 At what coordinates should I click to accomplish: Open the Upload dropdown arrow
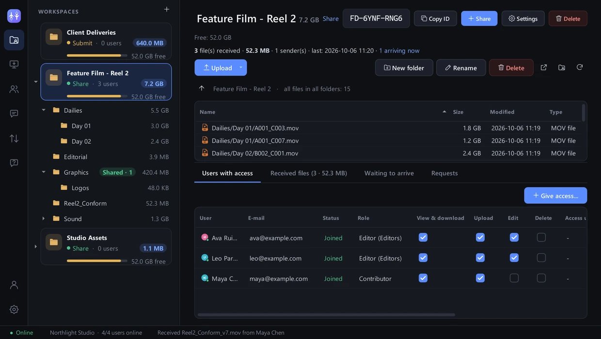(241, 68)
